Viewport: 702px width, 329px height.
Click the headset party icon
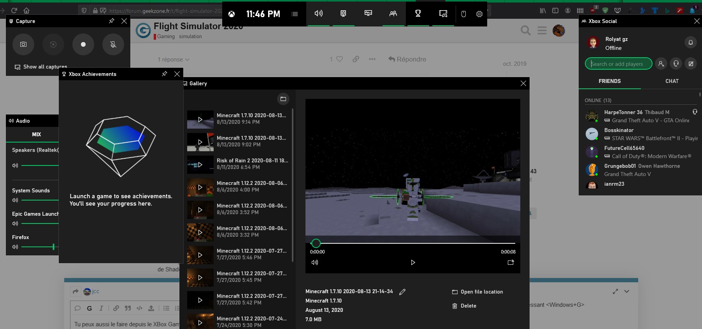tap(676, 64)
